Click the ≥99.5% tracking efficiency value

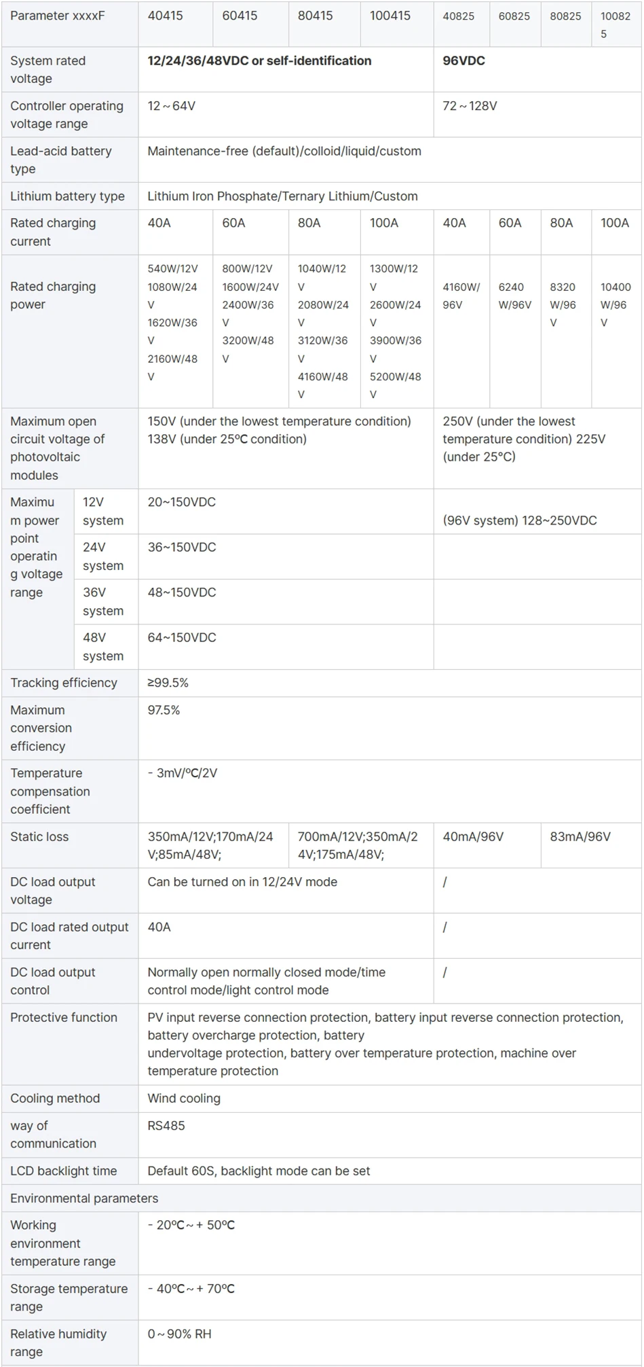168,683
